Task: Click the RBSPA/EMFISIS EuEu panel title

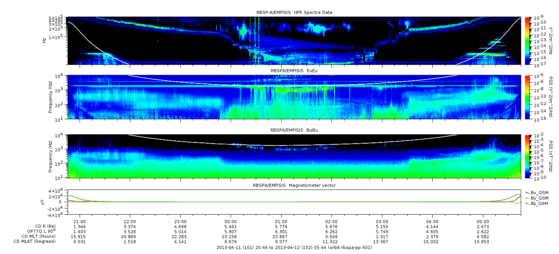Action: pyautogui.click(x=294, y=71)
